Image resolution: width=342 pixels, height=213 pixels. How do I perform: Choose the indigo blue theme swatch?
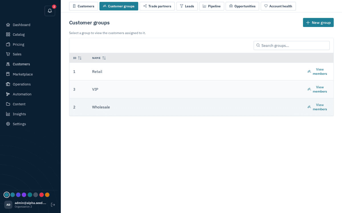coord(18,195)
